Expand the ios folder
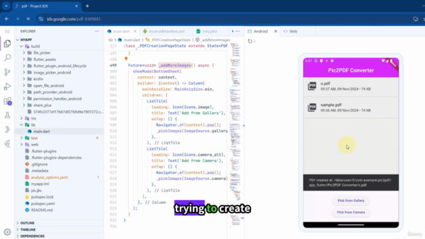This screenshot has width=425, height=239. click(x=21, y=118)
